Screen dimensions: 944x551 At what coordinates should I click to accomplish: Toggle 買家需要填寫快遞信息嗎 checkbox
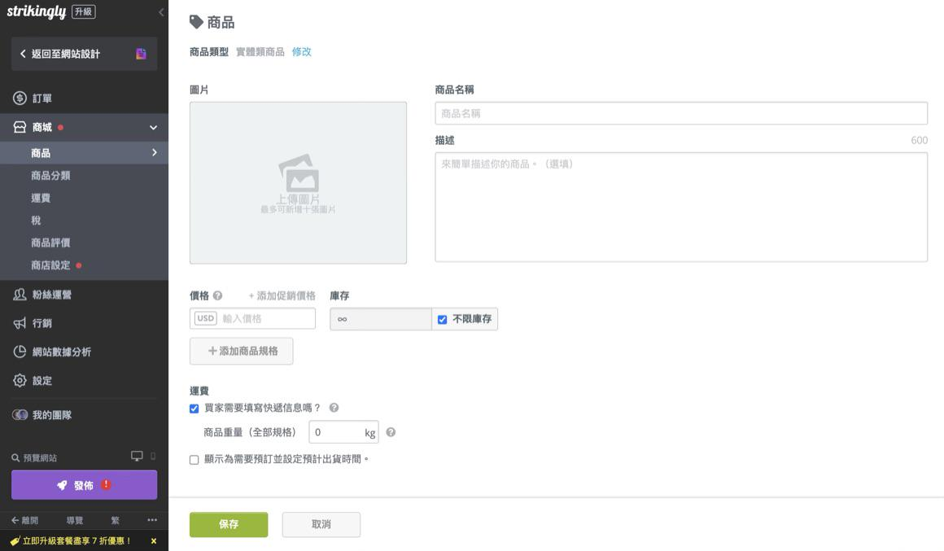pos(194,409)
